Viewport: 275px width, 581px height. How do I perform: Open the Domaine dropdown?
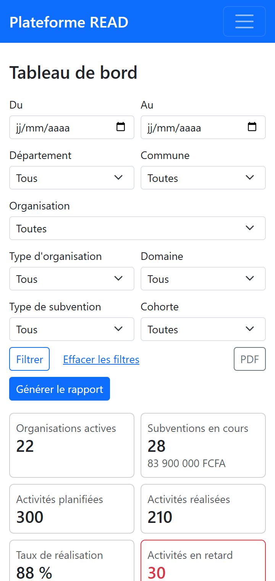coord(203,279)
